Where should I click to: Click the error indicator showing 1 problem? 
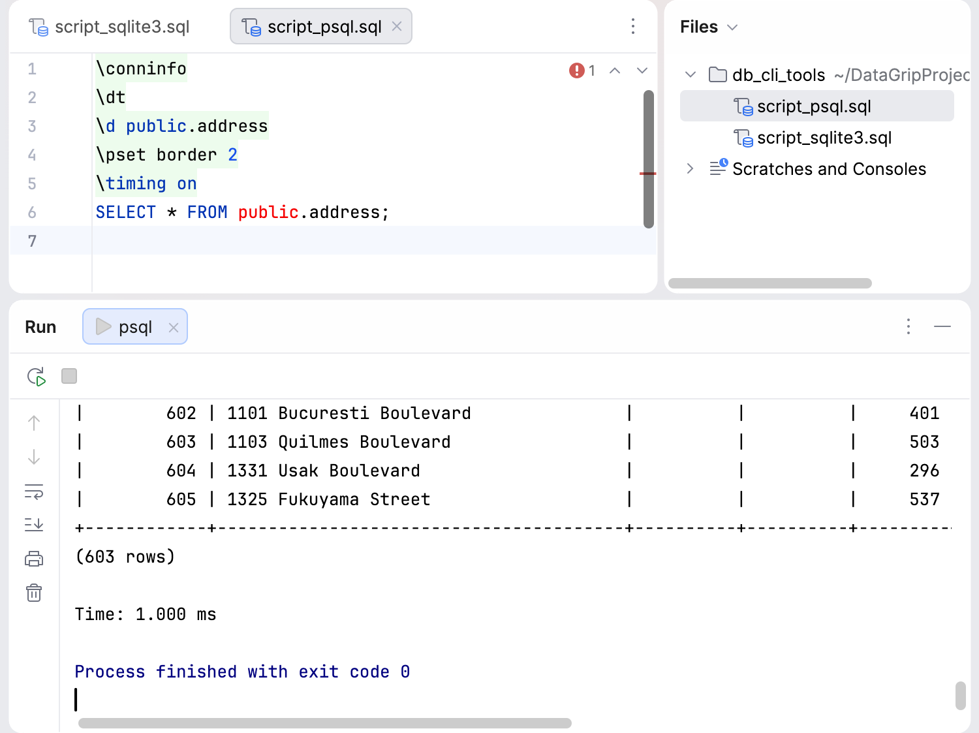(x=582, y=70)
